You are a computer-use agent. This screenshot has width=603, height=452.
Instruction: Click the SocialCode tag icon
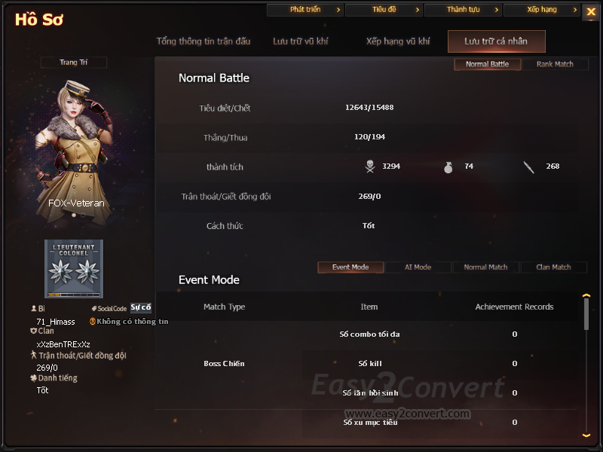(93, 309)
